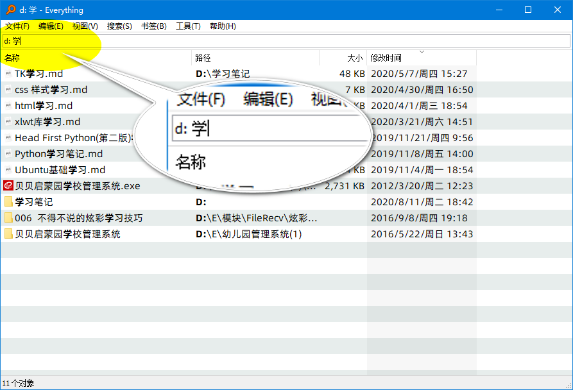Select the 学习笔记 folder icon

tap(7, 201)
